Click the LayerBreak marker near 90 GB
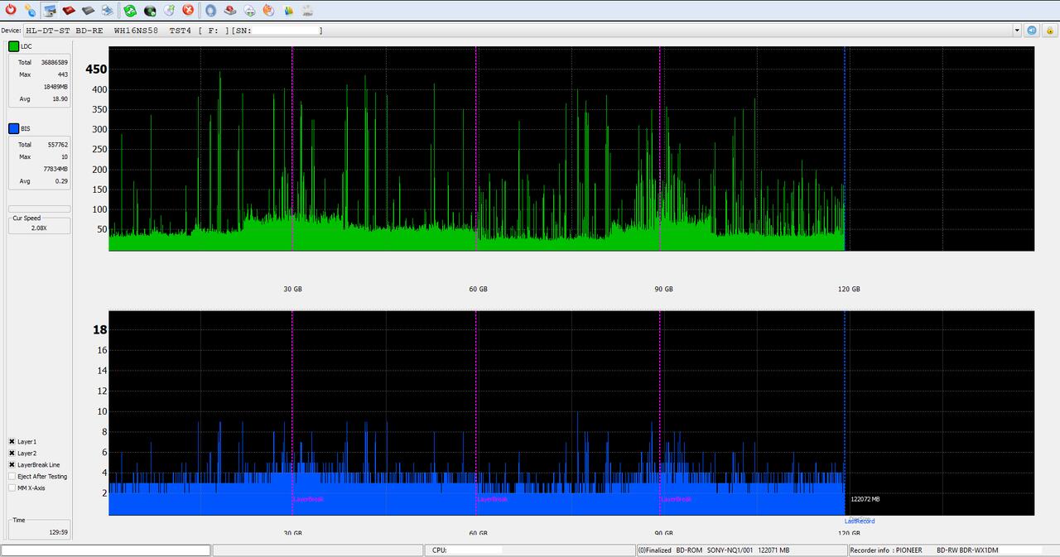Image resolution: width=1060 pixels, height=557 pixels. pos(677,499)
